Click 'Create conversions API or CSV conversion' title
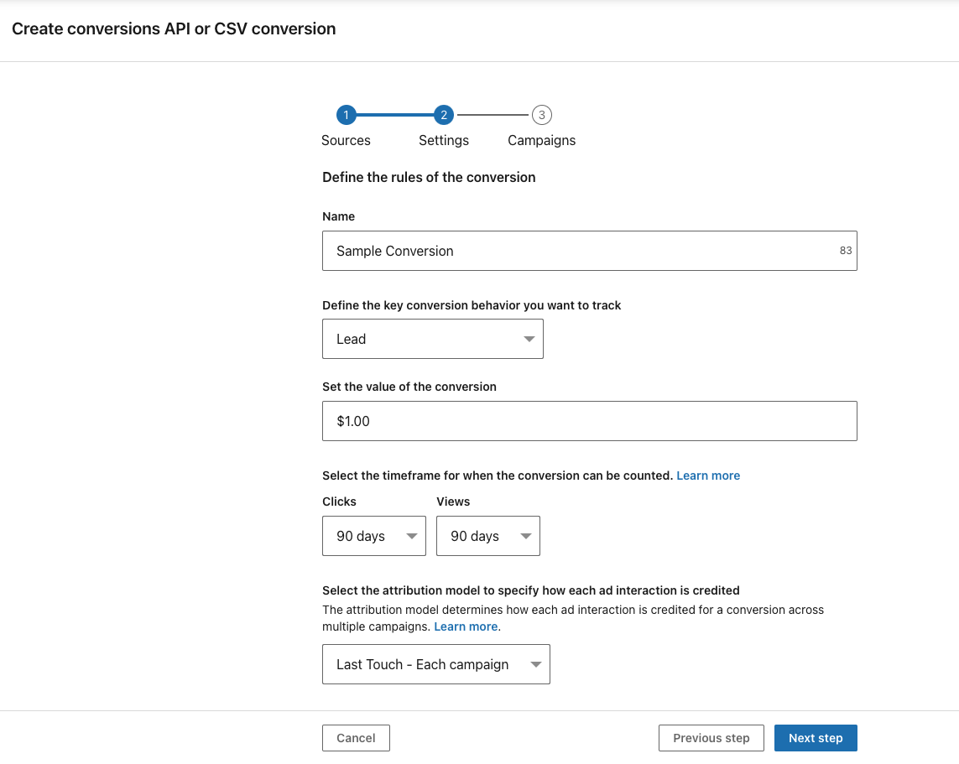 pyautogui.click(x=174, y=29)
